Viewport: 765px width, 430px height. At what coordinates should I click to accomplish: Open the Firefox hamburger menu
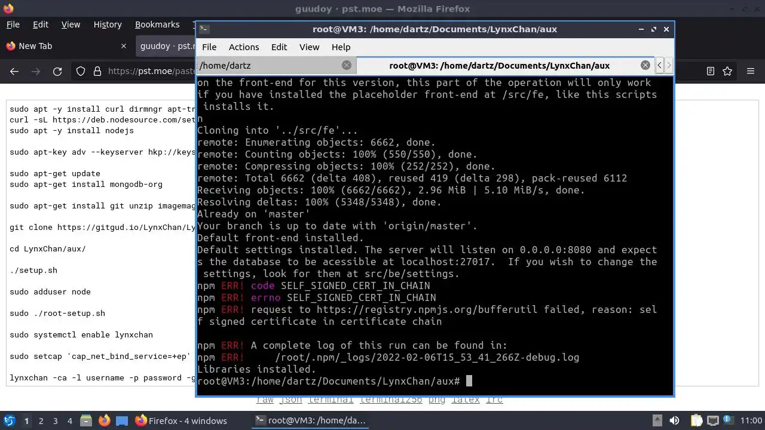751,71
